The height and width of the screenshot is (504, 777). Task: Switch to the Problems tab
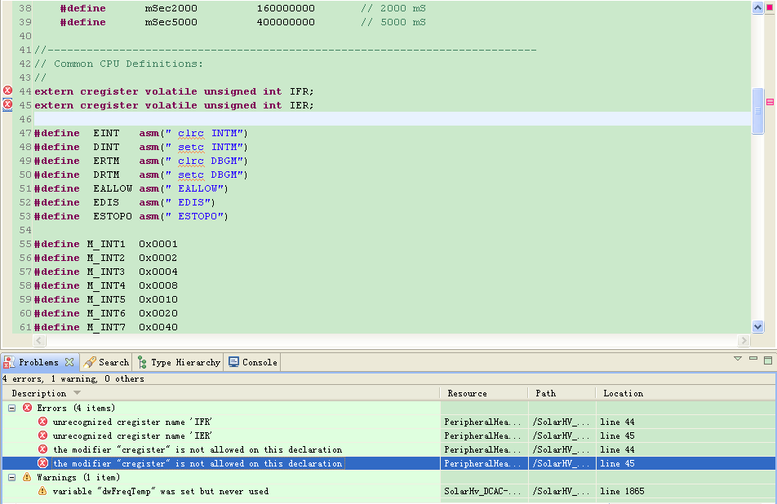pos(38,362)
